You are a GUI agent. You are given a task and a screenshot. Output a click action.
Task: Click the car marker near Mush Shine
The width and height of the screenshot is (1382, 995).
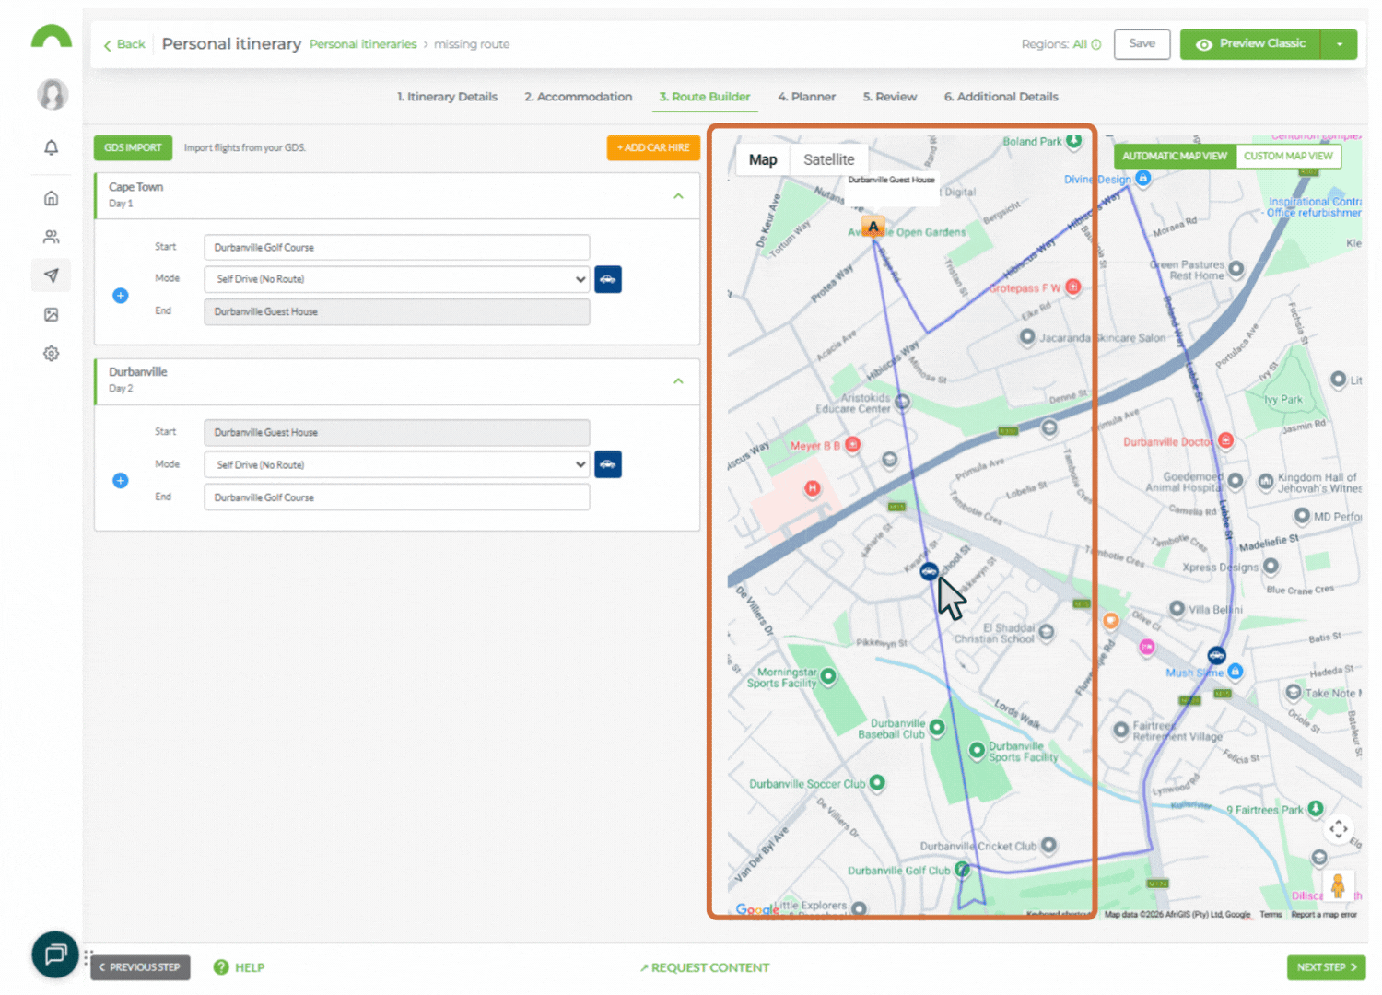[1217, 656]
